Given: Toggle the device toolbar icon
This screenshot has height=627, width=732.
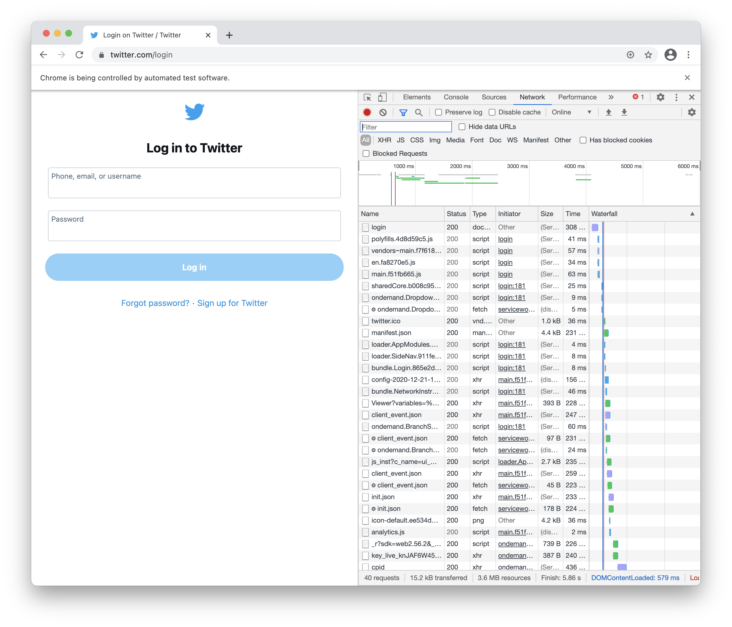Looking at the screenshot, I should pos(382,97).
